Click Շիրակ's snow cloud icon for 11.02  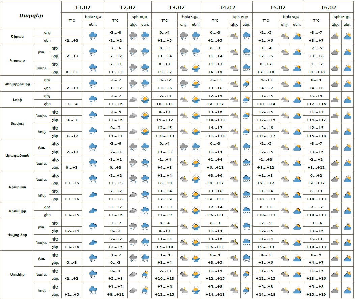[92, 36]
